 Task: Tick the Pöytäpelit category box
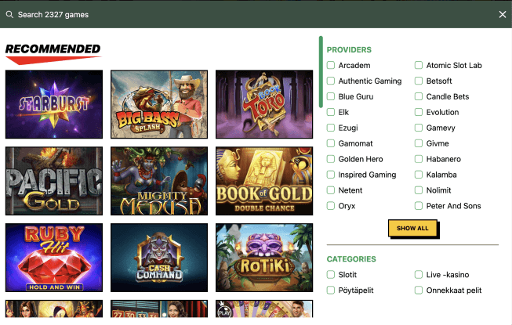click(331, 291)
